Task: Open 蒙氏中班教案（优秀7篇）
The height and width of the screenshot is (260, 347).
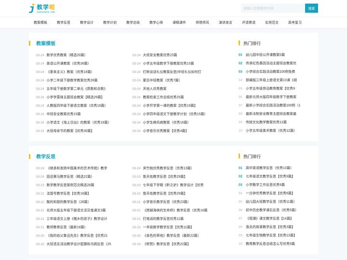Action: point(161,80)
